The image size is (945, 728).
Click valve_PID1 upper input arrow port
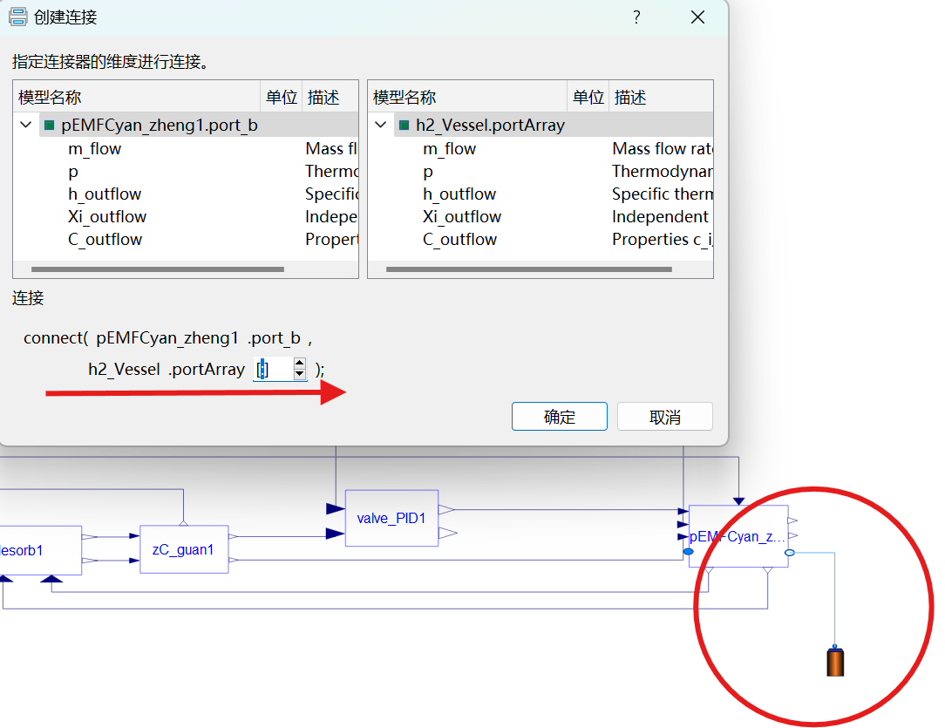336,508
